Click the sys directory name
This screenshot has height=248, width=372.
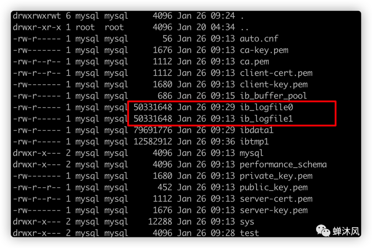tap(247, 222)
